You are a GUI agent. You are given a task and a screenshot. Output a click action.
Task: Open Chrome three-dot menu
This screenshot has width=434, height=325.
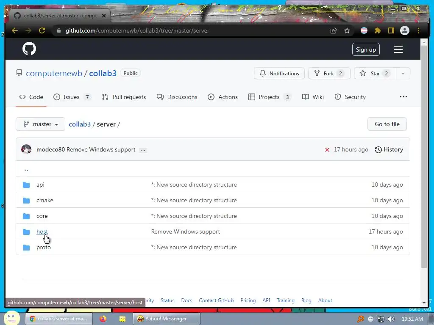pos(418,30)
